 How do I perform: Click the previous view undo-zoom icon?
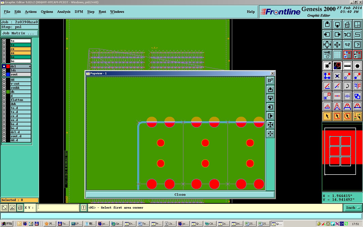pos(347,35)
